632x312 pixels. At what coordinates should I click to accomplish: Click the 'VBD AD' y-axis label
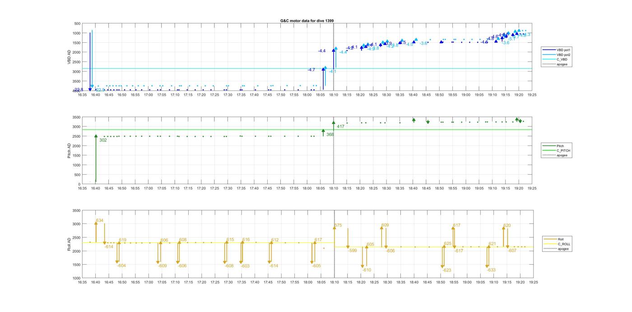click(x=70, y=57)
